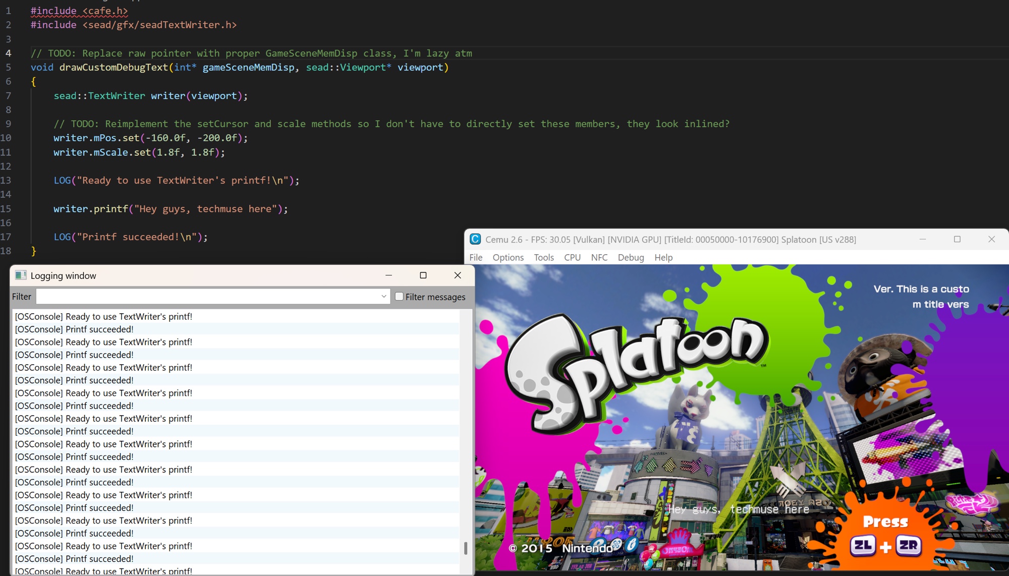Image resolution: width=1009 pixels, height=576 pixels.
Task: Click line number 13 in the editor gutter
Action: coord(6,180)
